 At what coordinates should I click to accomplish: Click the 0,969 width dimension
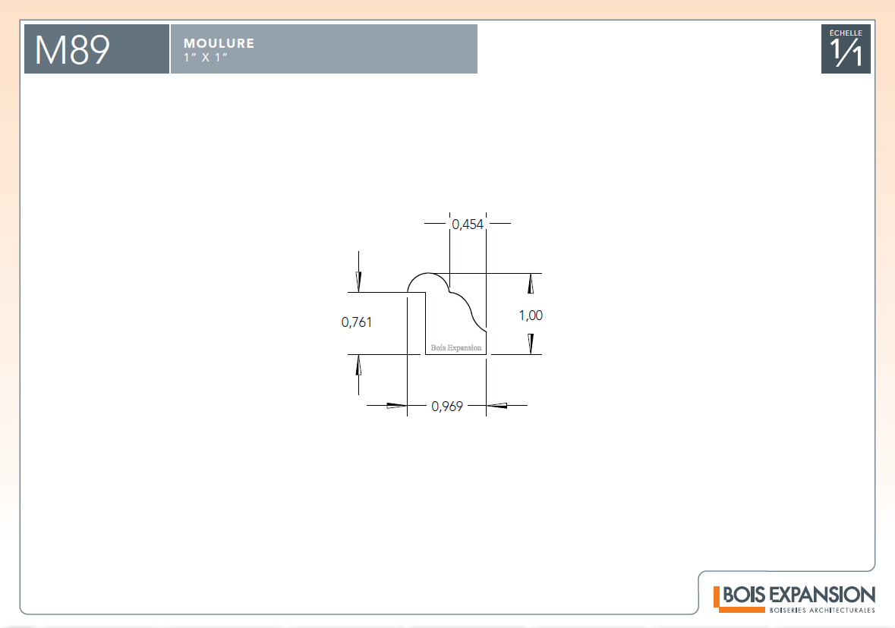447,406
